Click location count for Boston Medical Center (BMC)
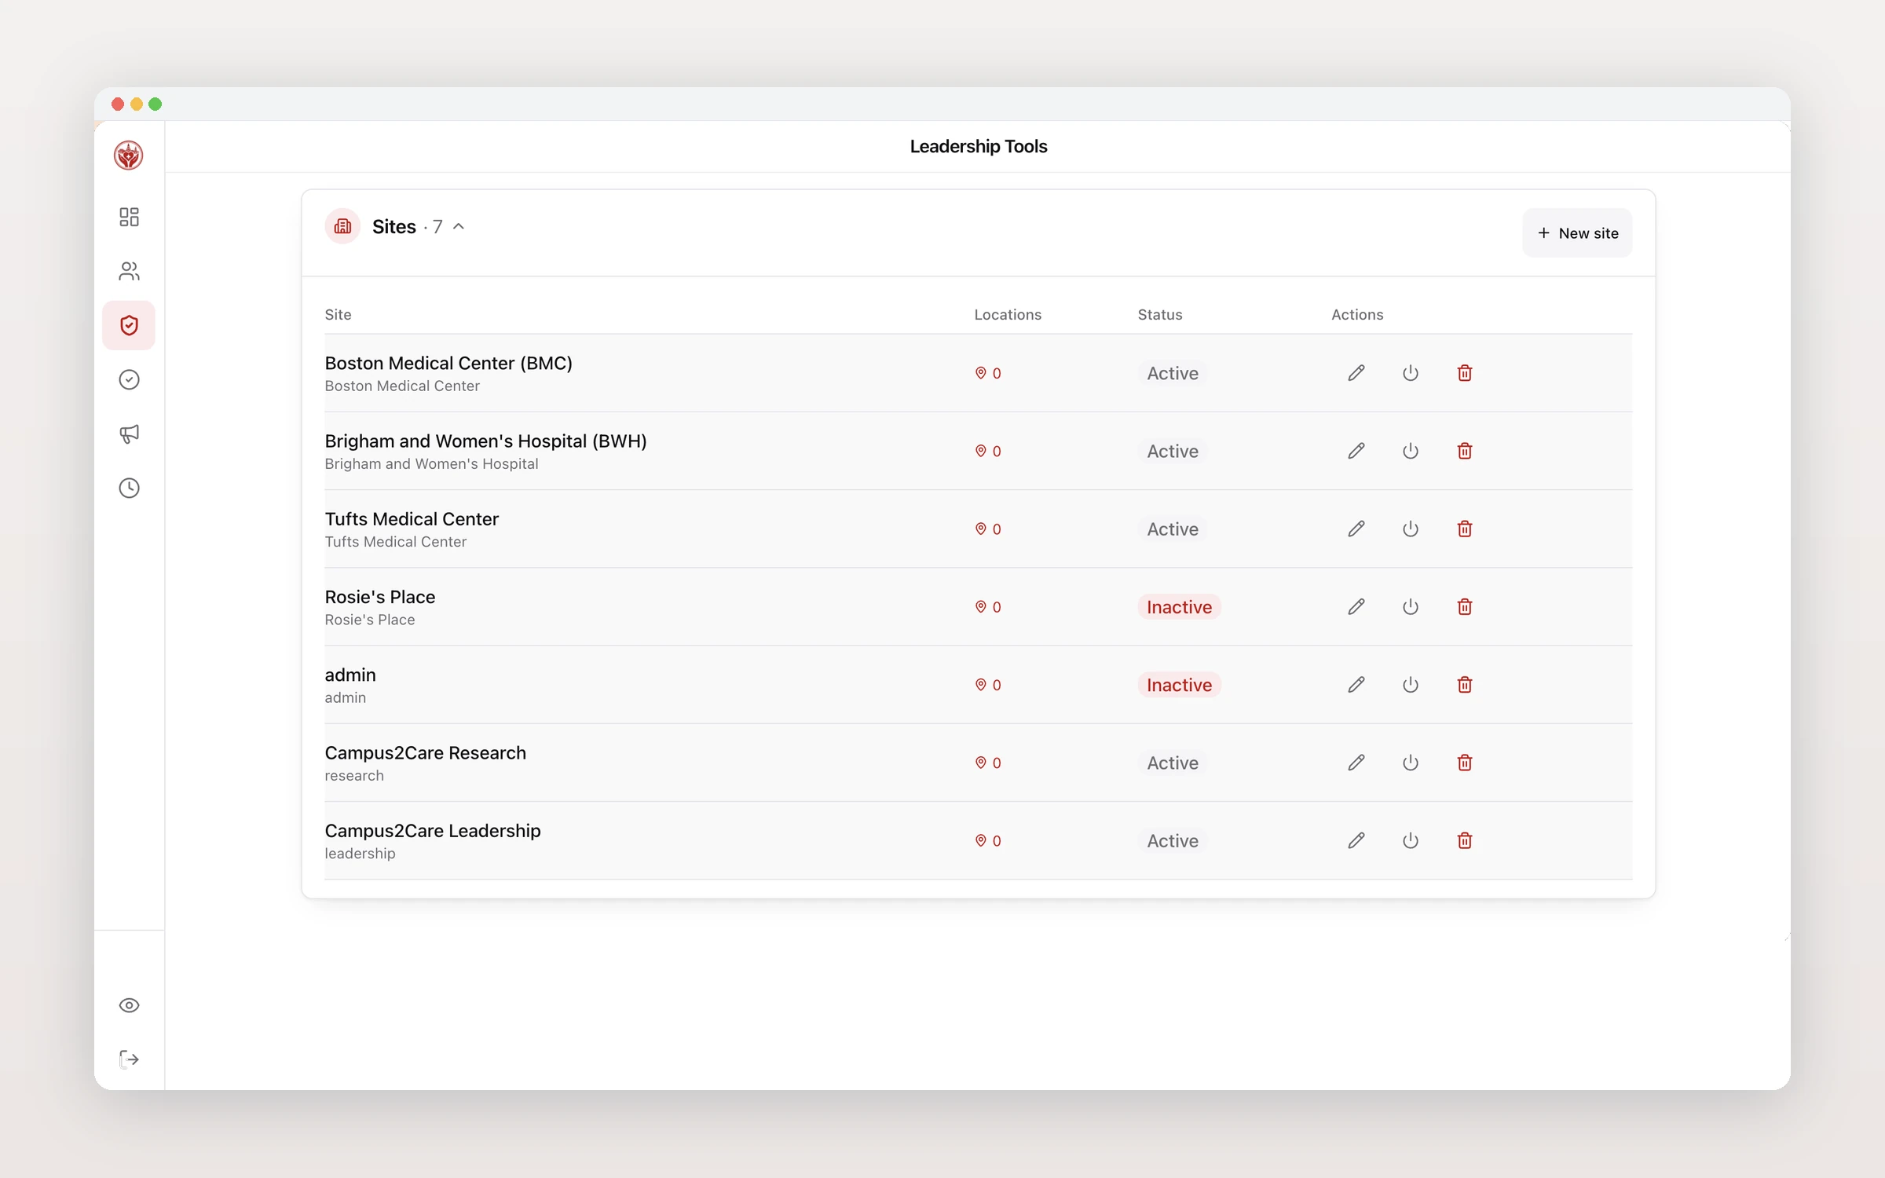The width and height of the screenshot is (1885, 1178). click(x=988, y=373)
